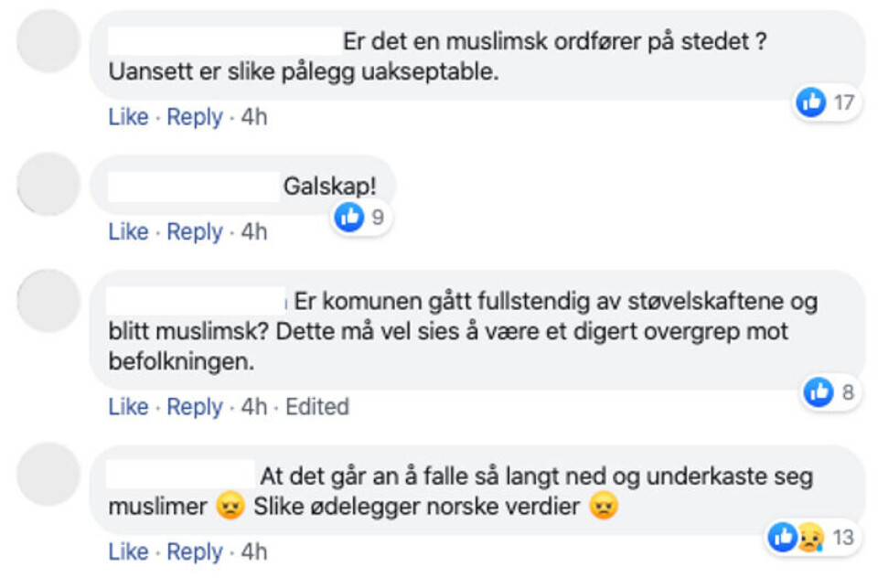The image size is (878, 578).
Task: Like the 'norske verdier' comment
Action: [128, 552]
